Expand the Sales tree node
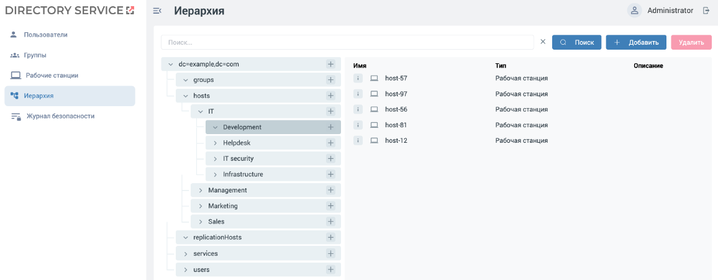This screenshot has height=280, width=718. pyautogui.click(x=200, y=222)
